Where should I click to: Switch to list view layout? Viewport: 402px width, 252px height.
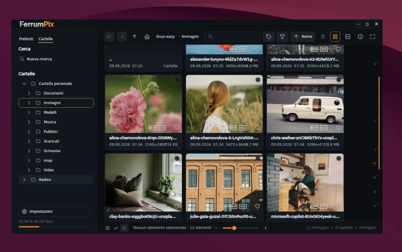(323, 37)
